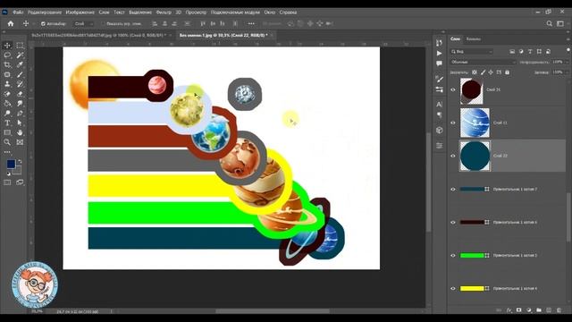The width and height of the screenshot is (572, 322).
Task: Select the Crop tool
Action: (7, 64)
